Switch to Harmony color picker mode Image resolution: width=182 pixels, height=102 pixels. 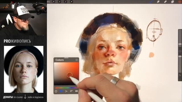pos(66,91)
